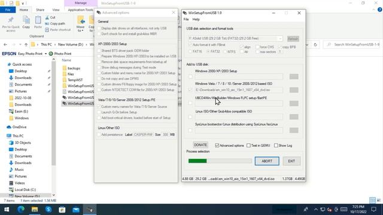Select the NTFS radio option

coord(225,52)
